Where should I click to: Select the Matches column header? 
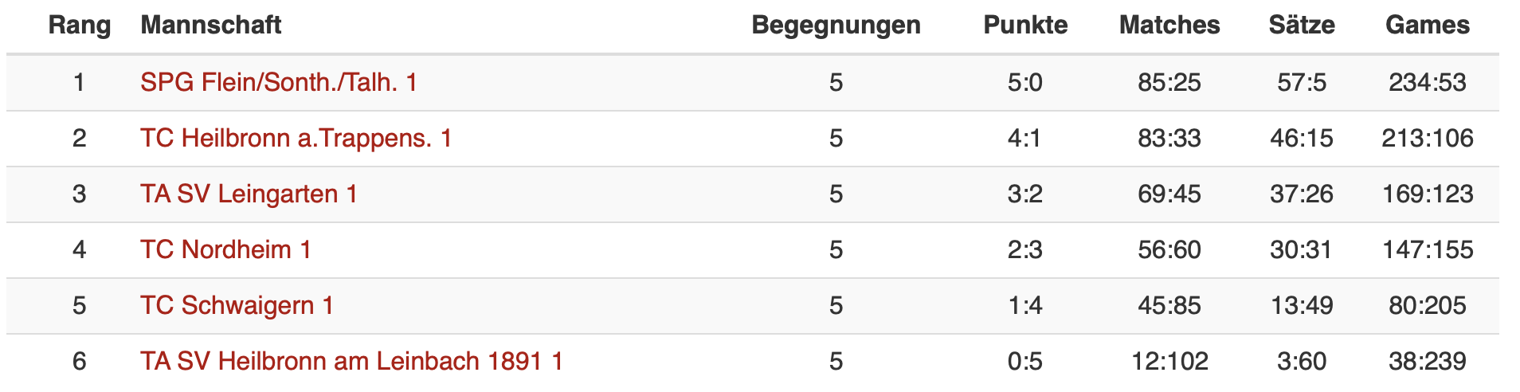[1169, 25]
